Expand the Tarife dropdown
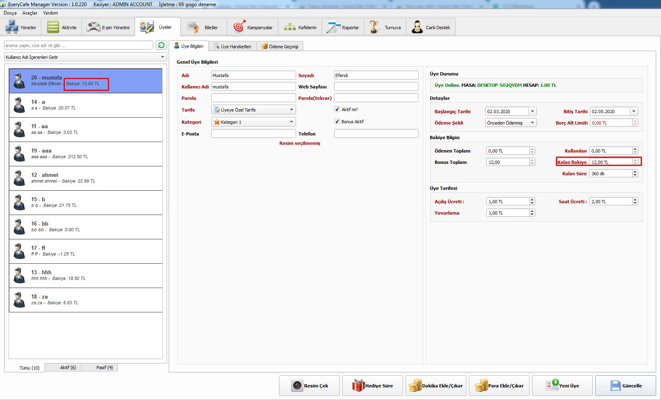The image size is (661, 400). point(291,110)
